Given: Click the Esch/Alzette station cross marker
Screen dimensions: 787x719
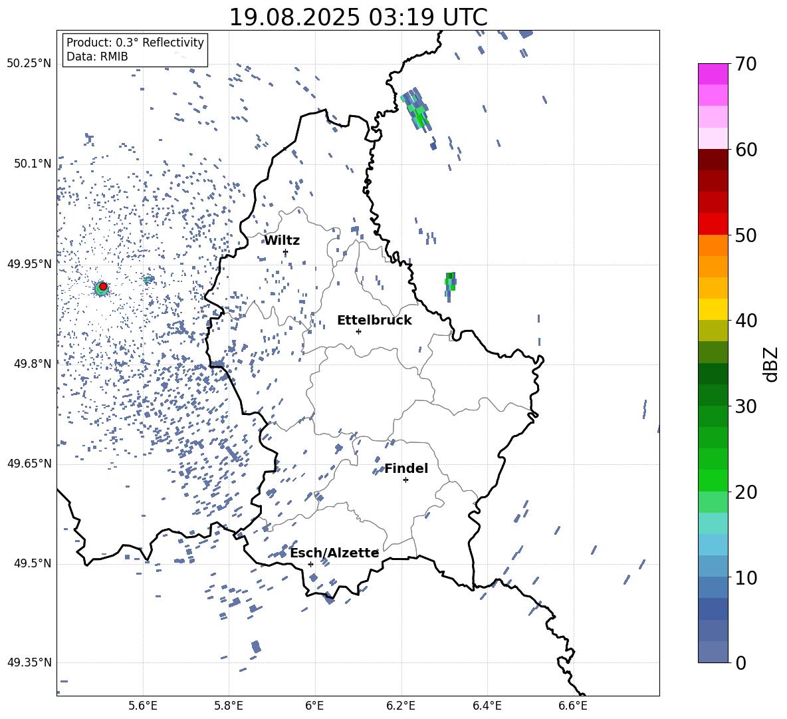Looking at the screenshot, I should (310, 564).
